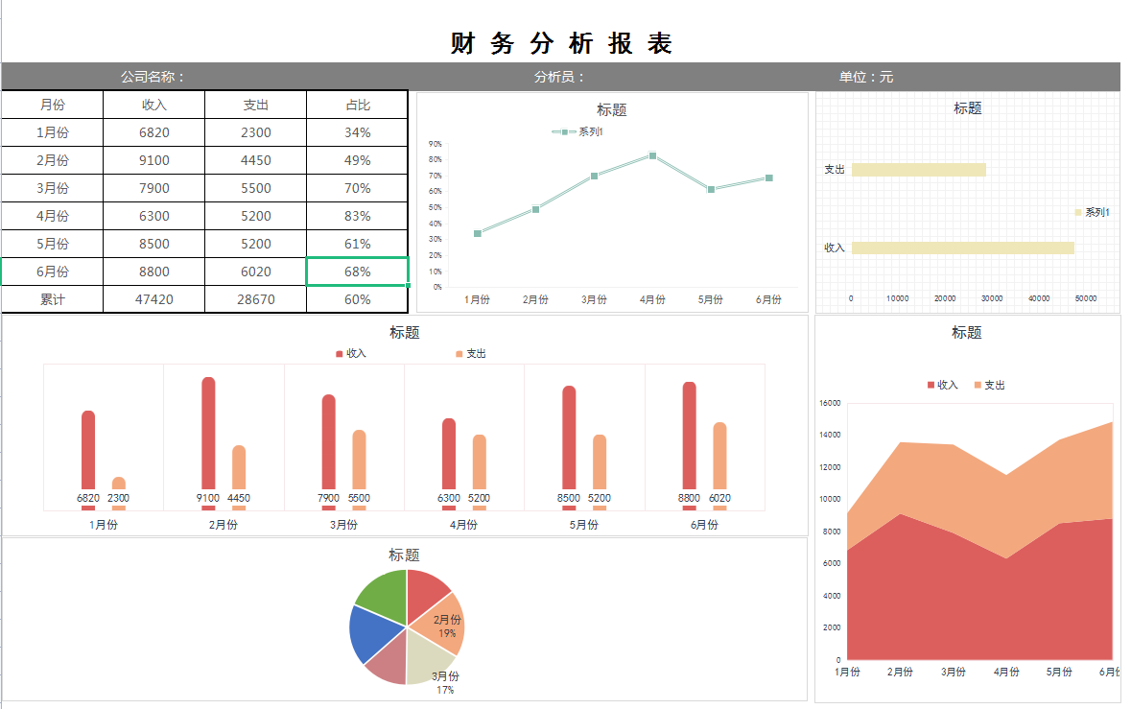Select the 累计 total cell showing 47420
Image resolution: width=1131 pixels, height=709 pixels.
pos(153,300)
